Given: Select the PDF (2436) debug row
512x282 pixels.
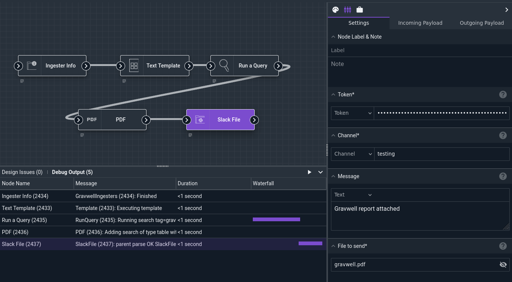Looking at the screenshot, I should click(x=163, y=232).
